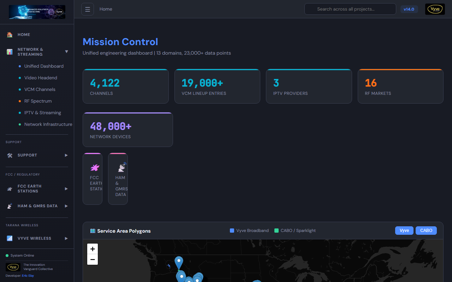Screen dimensions: 452x282
Task: Click the Home breadcrumb in top bar
Action: tap(106, 9)
